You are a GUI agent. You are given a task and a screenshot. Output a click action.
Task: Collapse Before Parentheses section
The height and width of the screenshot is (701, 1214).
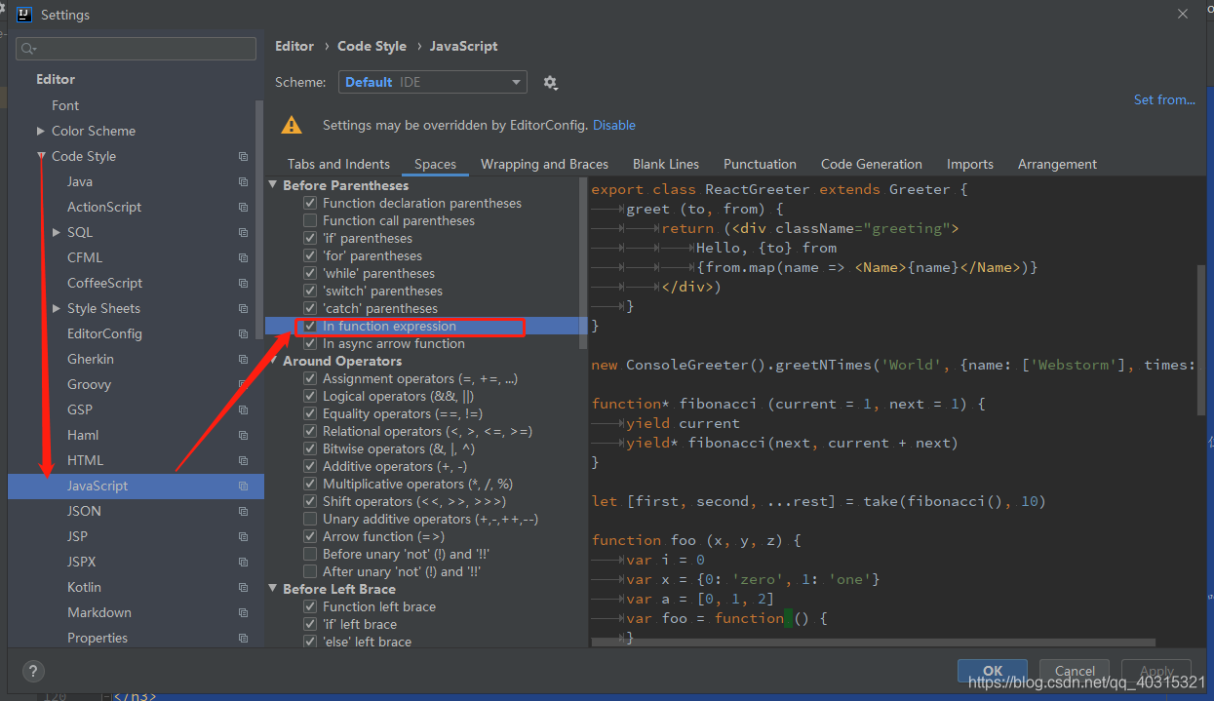pyautogui.click(x=273, y=185)
